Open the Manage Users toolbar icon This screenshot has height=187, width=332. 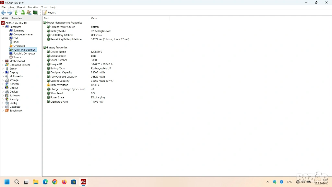(x=29, y=13)
